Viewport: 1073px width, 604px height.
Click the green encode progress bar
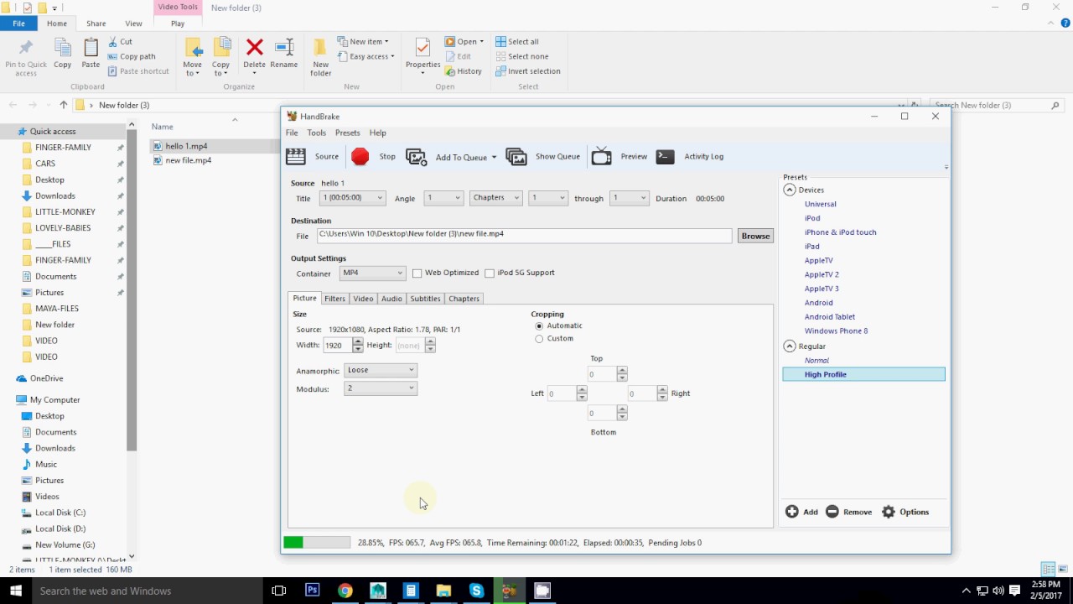[317, 543]
